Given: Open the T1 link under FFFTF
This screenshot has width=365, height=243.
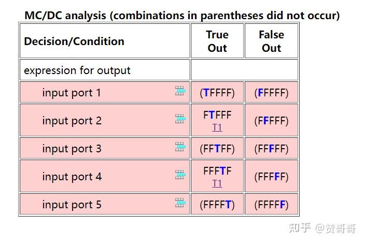Looking at the screenshot, I should pyautogui.click(x=217, y=183).
